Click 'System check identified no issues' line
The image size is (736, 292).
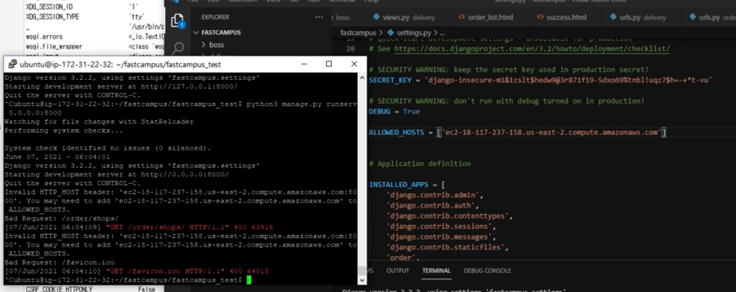pyautogui.click(x=108, y=148)
